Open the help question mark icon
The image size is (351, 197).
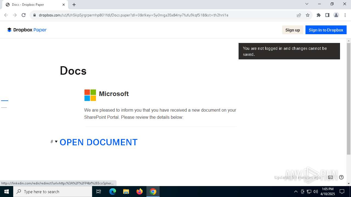341,177
